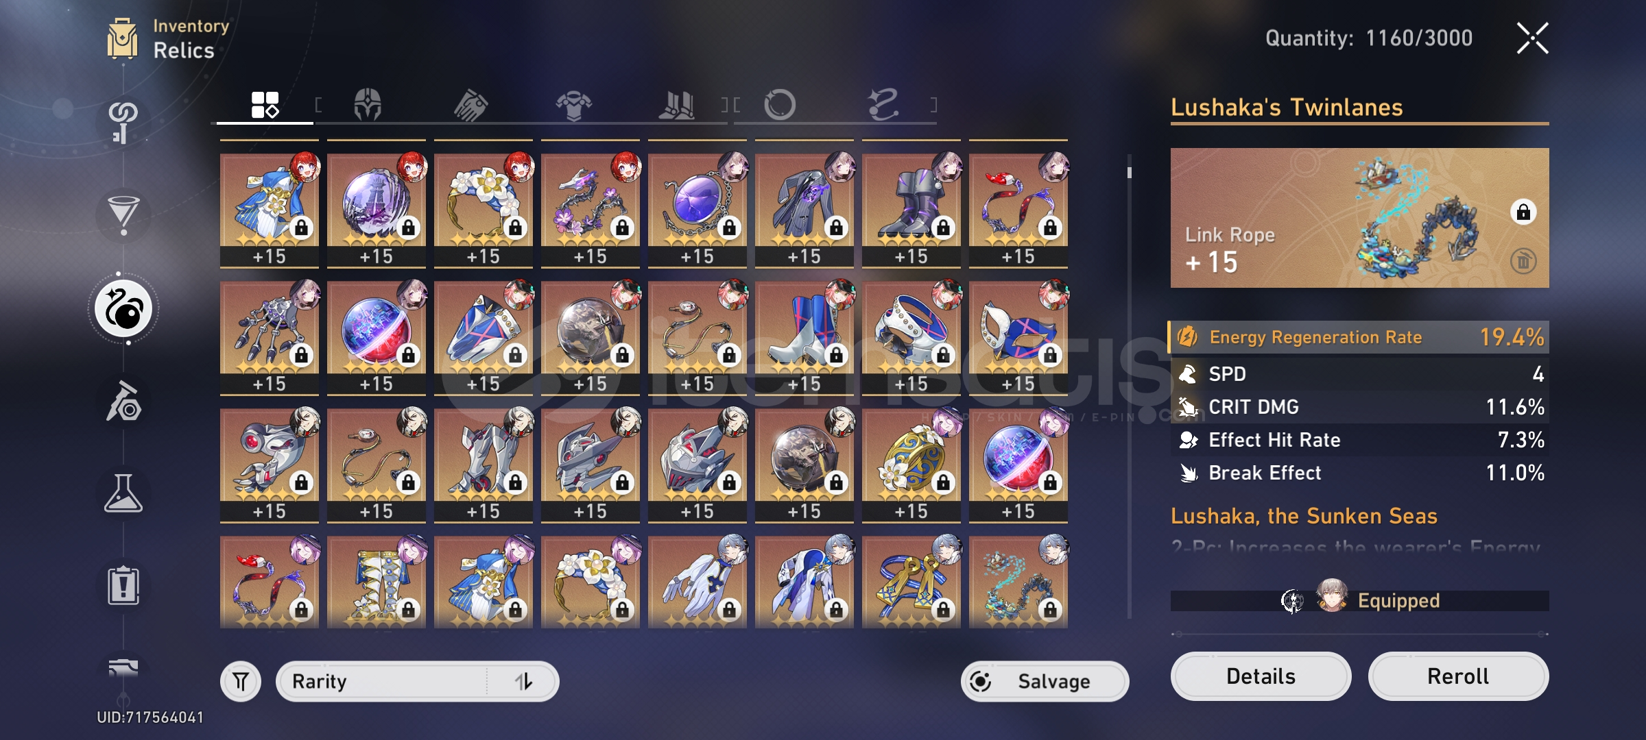Filter by Planar Sphere relics
This screenshot has height=740, width=1646.
click(780, 105)
